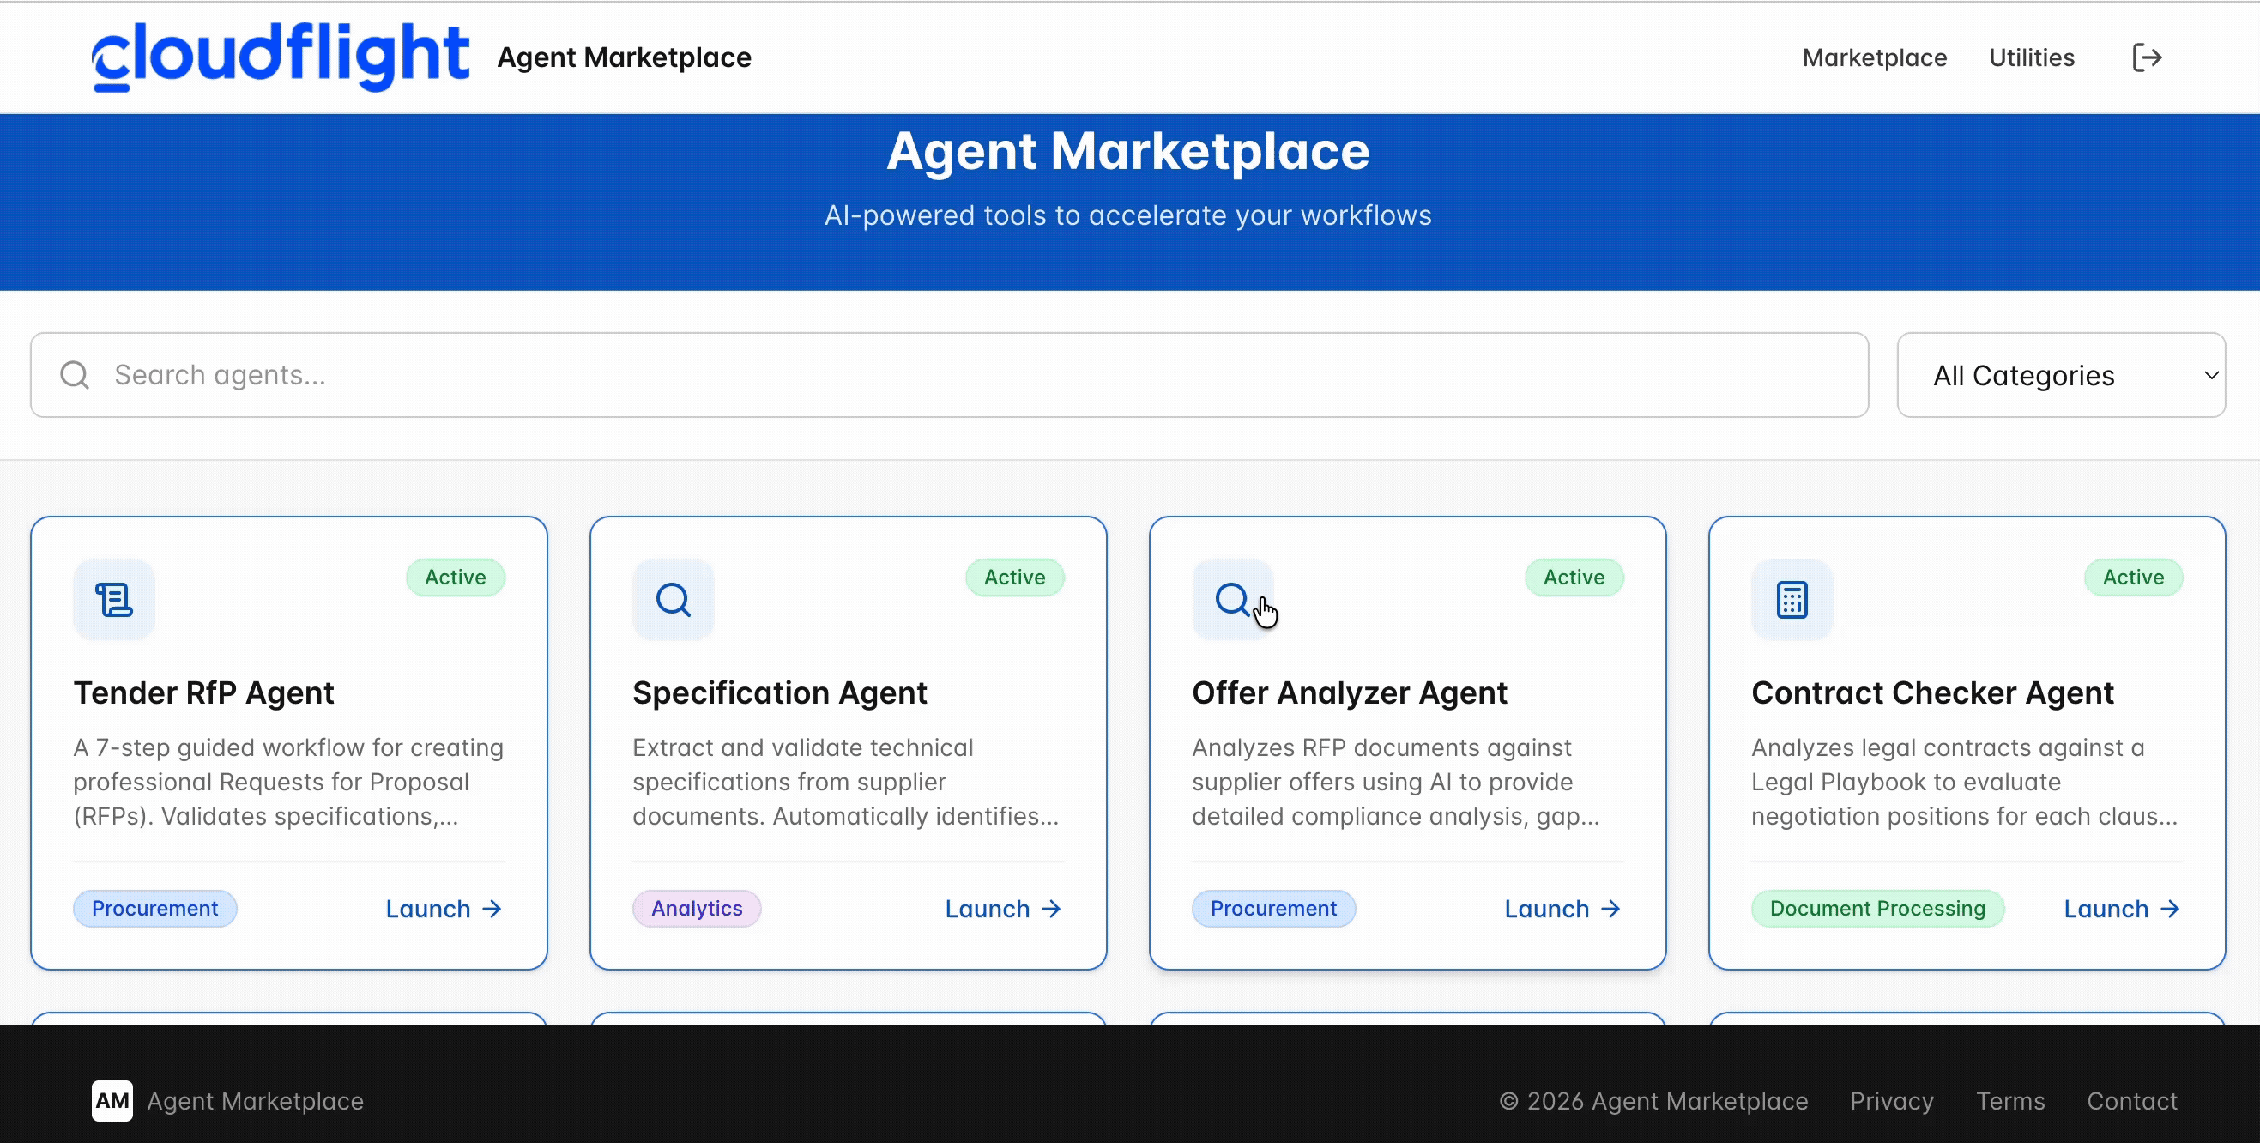Click the Specification Agent magnifier icon
2260x1143 pixels.
coord(673,600)
